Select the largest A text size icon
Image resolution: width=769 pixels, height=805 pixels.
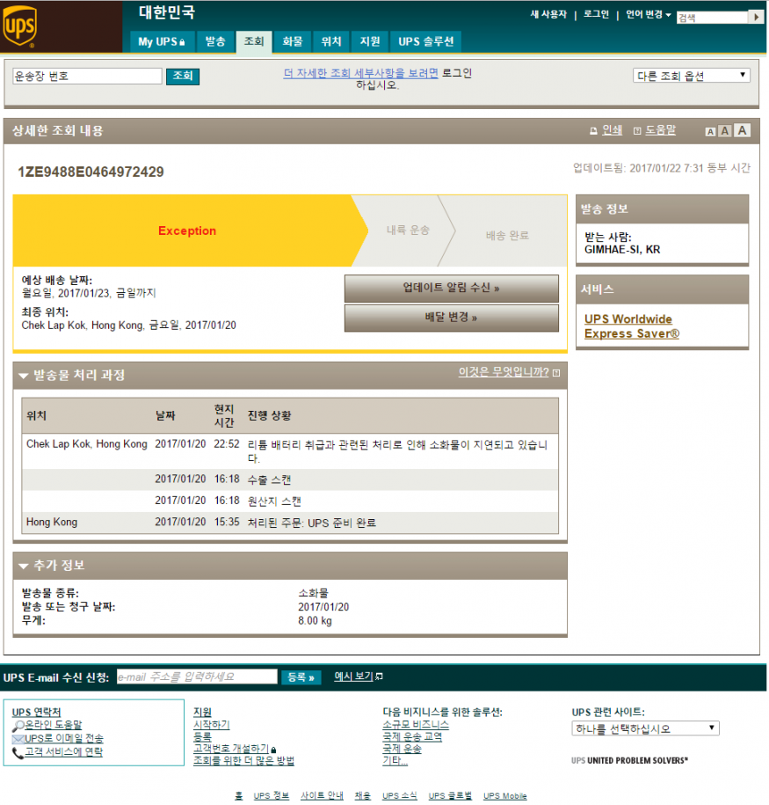(x=742, y=130)
